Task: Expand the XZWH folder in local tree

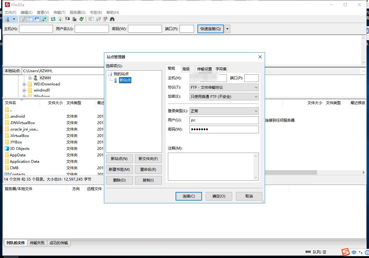Action: (30, 78)
